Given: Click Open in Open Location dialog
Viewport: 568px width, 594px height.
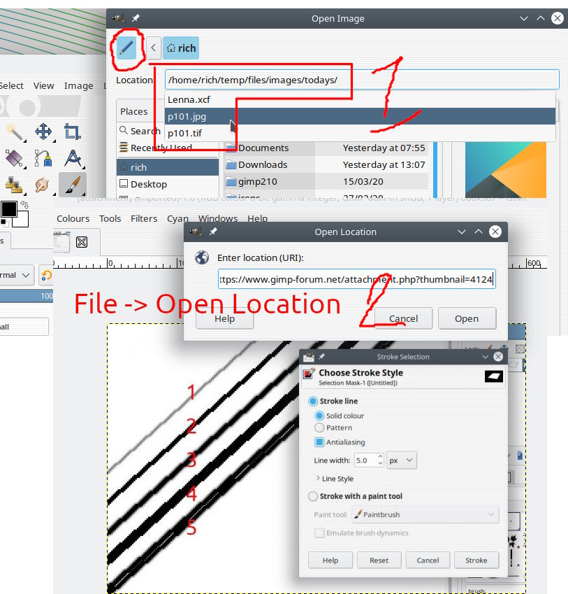Looking at the screenshot, I should pos(467,318).
